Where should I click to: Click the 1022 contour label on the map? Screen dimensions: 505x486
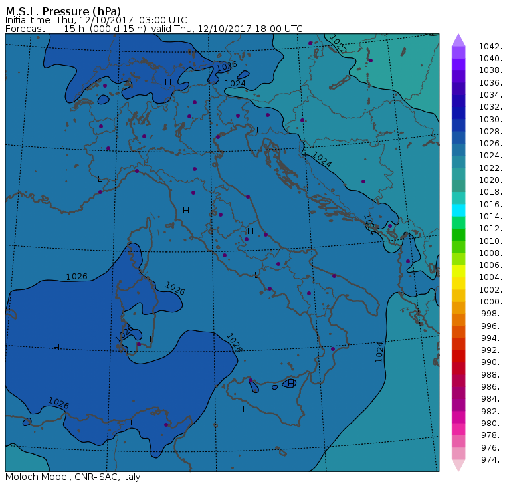click(338, 44)
